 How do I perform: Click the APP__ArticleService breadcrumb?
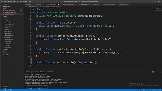(x=47, y=7)
